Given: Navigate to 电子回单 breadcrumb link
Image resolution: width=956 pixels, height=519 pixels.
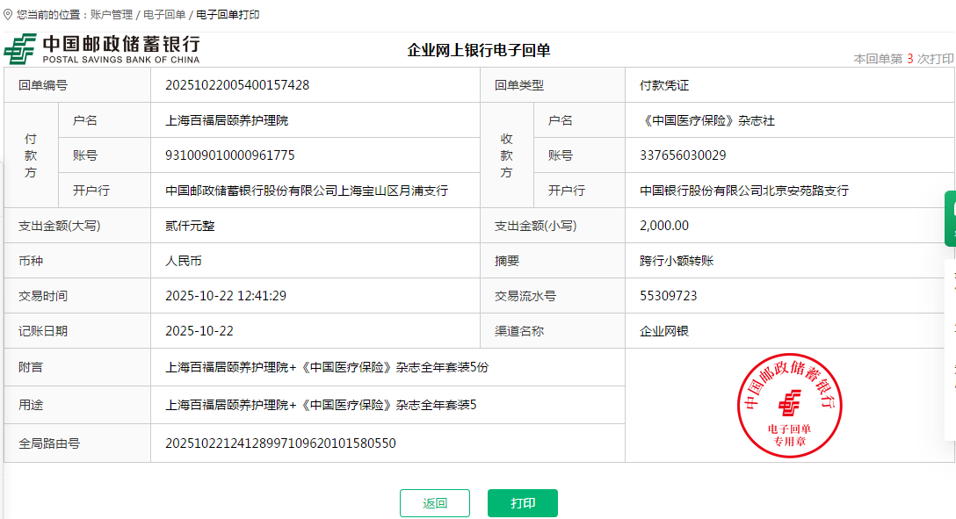Looking at the screenshot, I should point(164,15).
